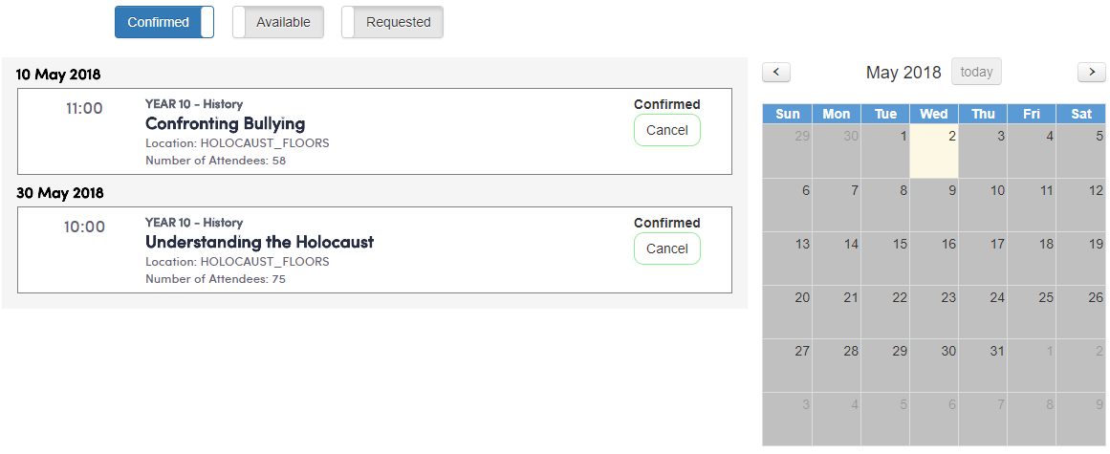The height and width of the screenshot is (454, 1110).
Task: Select May 30 on the calendar
Action: pos(934,365)
